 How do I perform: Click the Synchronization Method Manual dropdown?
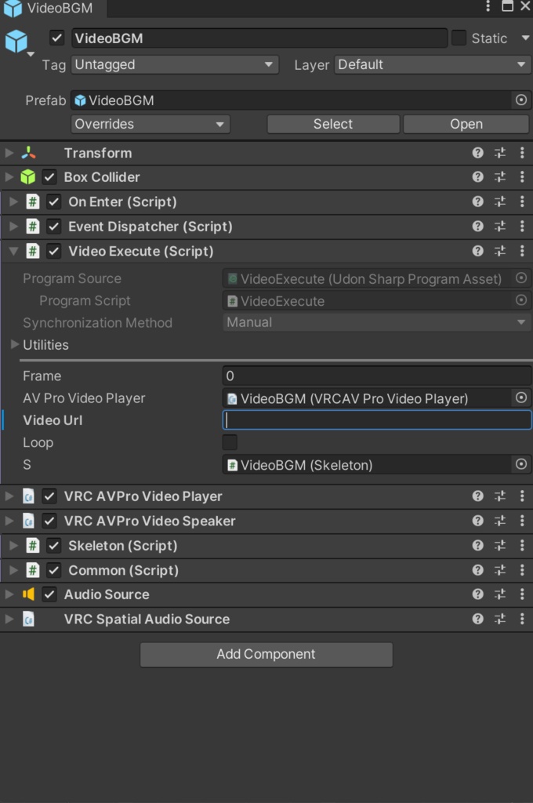pos(377,322)
